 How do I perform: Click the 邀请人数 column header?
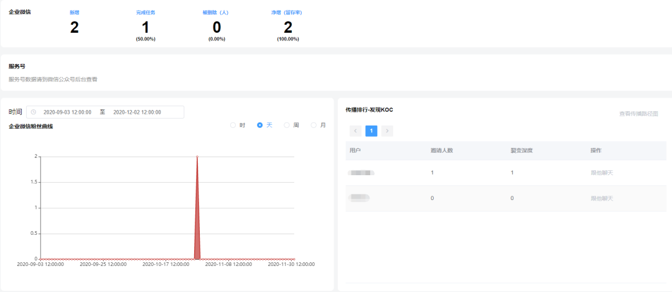441,150
